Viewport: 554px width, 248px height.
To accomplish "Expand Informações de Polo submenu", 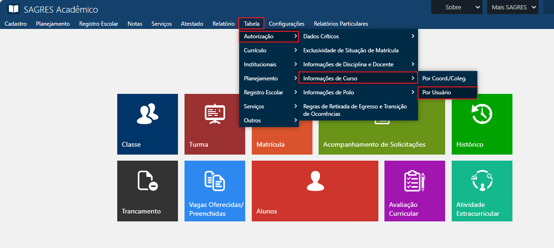I will pyautogui.click(x=358, y=92).
